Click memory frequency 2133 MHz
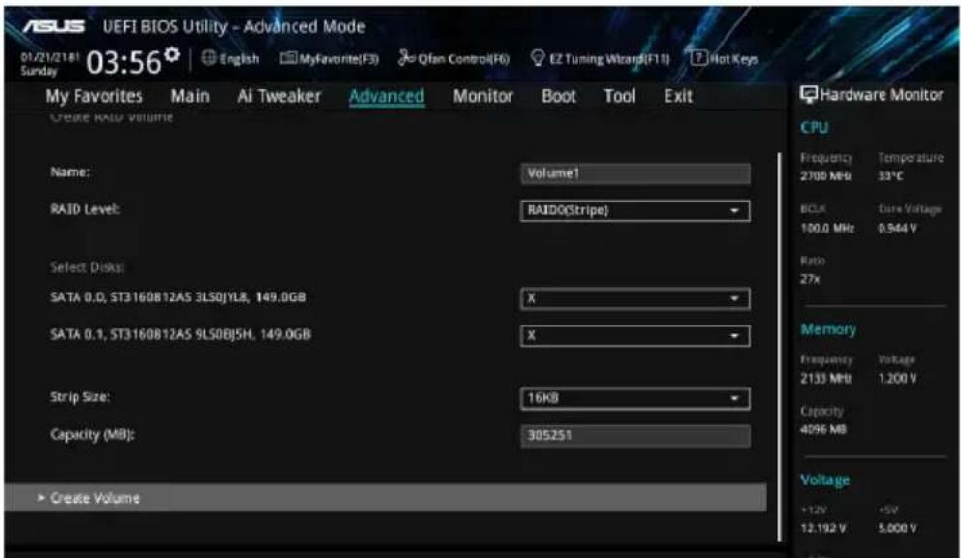Screen dimensions: 961x558 (826, 379)
